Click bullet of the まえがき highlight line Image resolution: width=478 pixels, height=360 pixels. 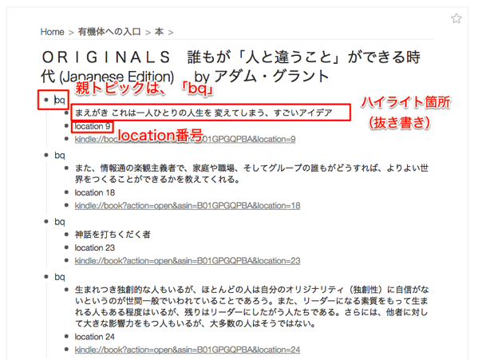[x=67, y=113]
